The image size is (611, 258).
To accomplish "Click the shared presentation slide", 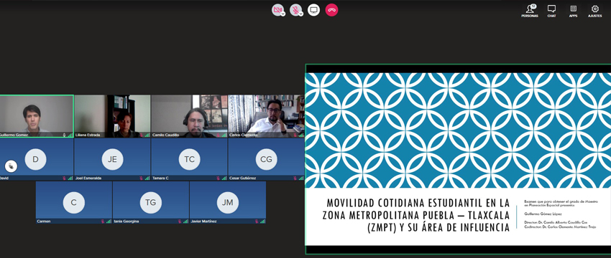I will click(458, 159).
